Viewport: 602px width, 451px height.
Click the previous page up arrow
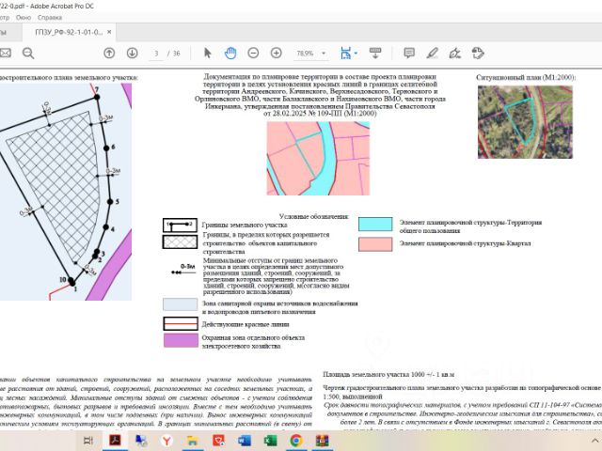click(109, 54)
